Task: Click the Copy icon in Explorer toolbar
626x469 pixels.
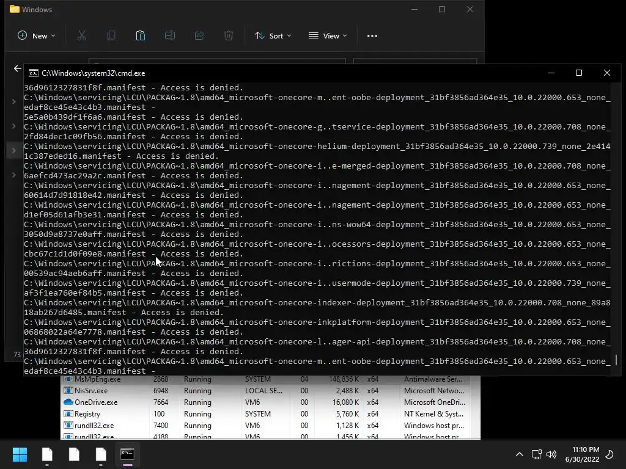Action: pyautogui.click(x=111, y=36)
